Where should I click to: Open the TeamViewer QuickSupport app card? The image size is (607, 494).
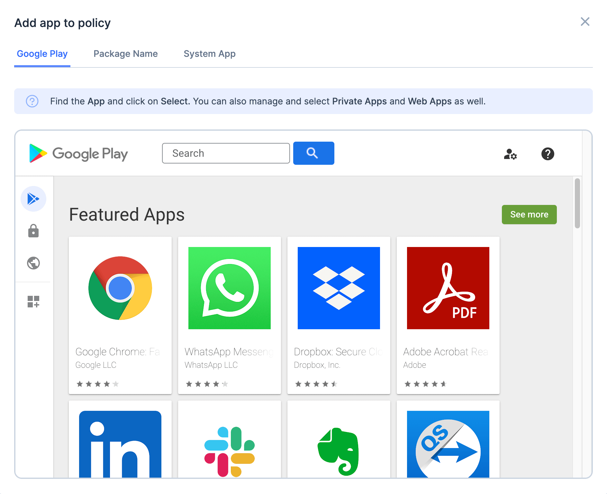pos(448,439)
